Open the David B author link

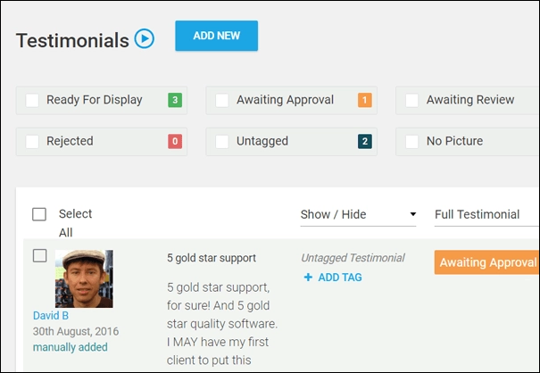point(51,316)
